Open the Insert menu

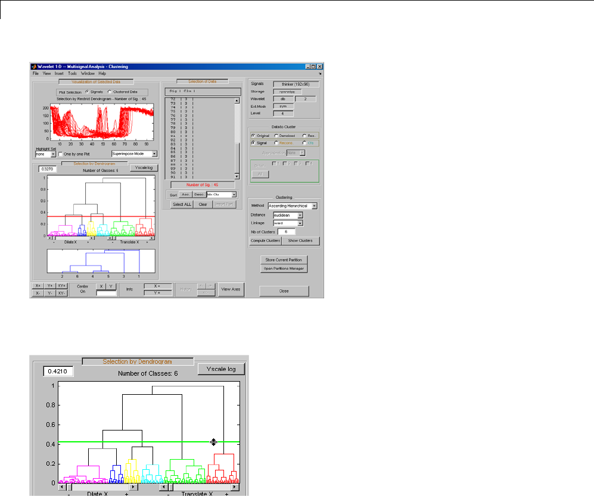pos(59,73)
